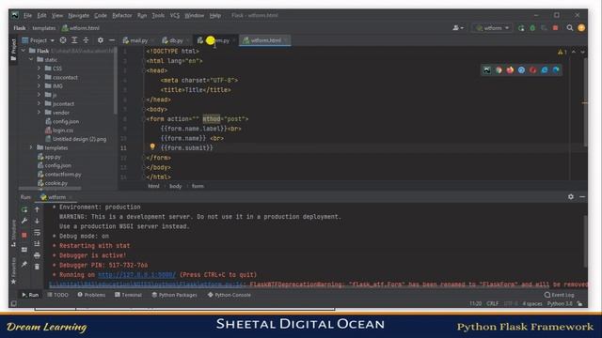The height and width of the screenshot is (338, 602).
Task: Click the intention lightbulb on line 11
Action: (x=152, y=146)
